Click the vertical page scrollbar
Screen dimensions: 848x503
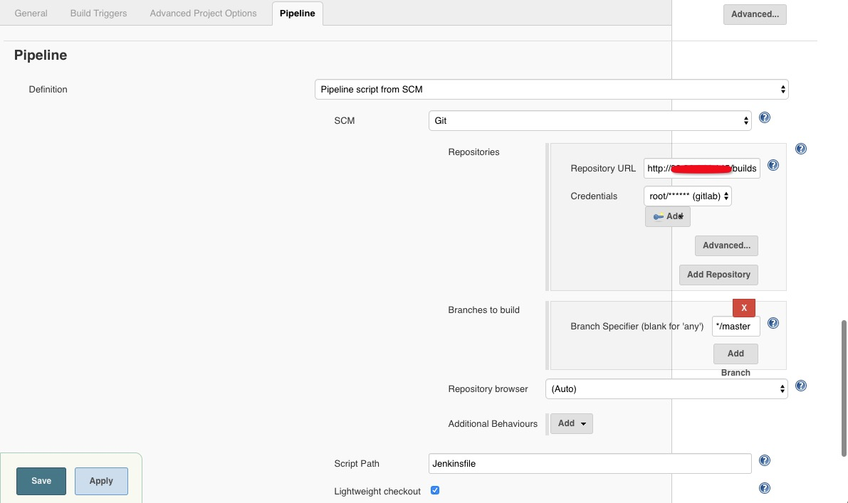(x=844, y=388)
